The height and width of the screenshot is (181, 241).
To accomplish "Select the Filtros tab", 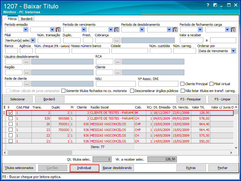I will point(12,19).
